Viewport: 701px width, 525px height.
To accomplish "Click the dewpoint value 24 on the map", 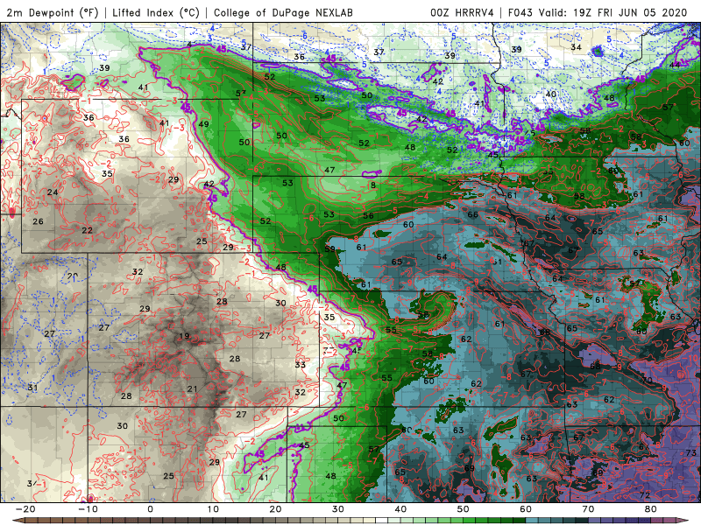I will pos(53,192).
